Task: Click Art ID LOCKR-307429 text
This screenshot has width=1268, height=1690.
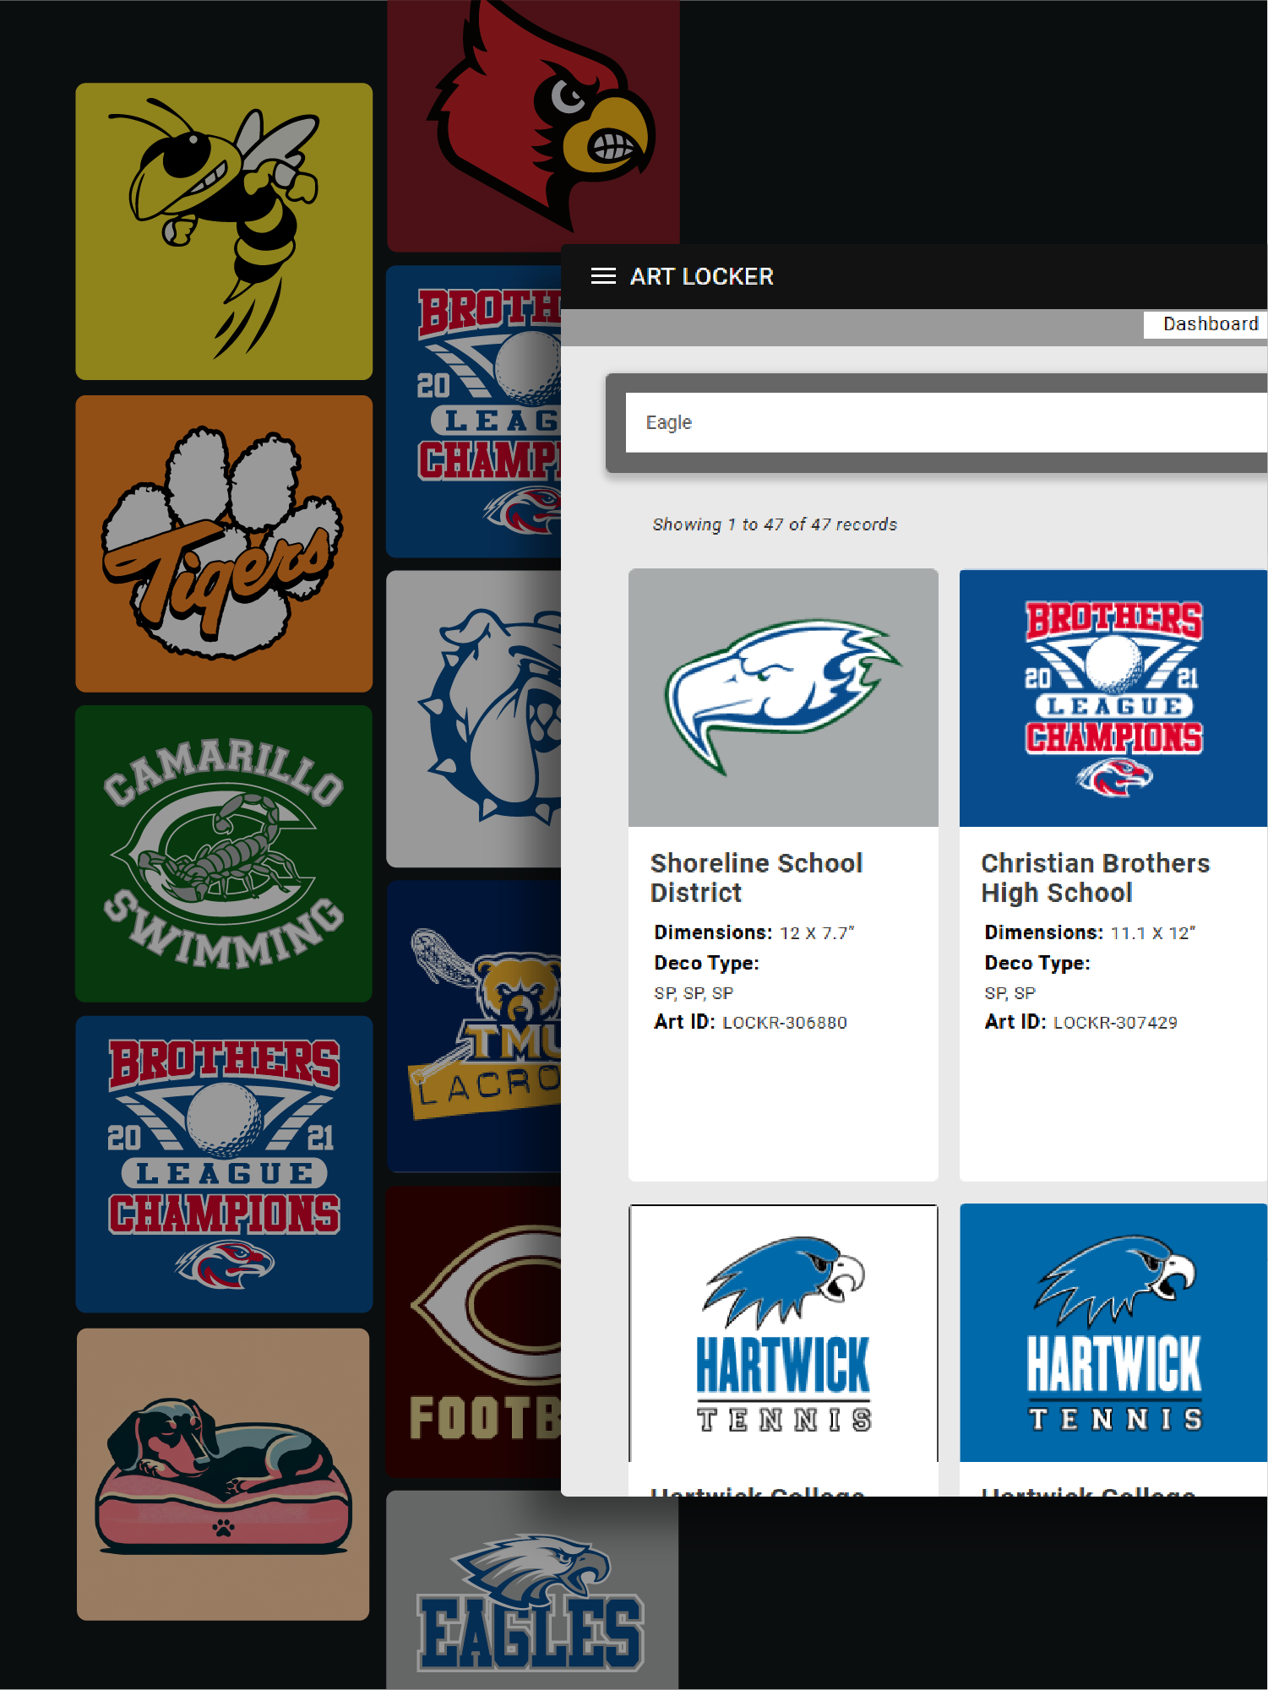Action: 1080,1022
